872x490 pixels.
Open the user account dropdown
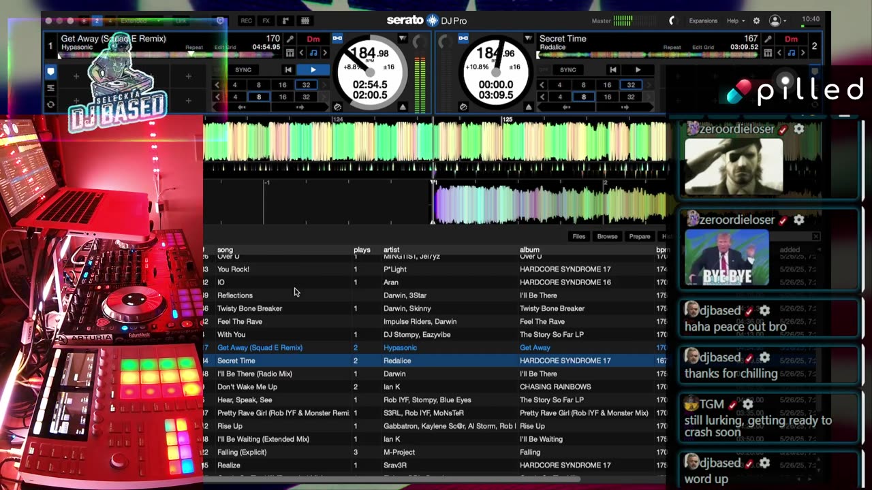click(777, 21)
